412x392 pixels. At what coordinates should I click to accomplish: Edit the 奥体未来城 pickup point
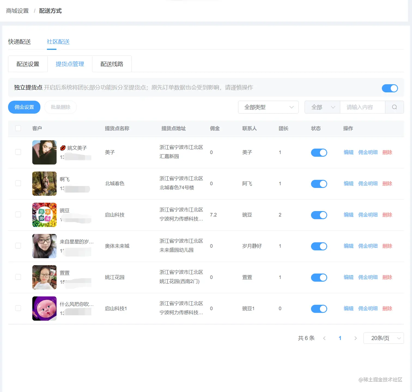point(349,246)
